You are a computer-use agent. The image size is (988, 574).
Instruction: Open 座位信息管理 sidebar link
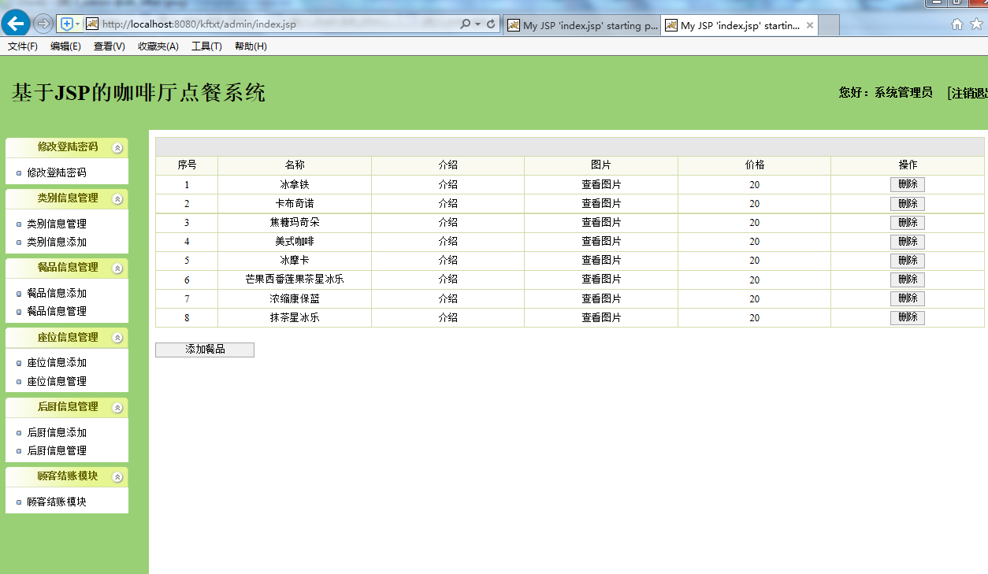coord(57,381)
